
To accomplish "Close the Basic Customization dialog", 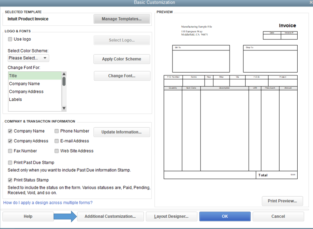I will [311, 2].
